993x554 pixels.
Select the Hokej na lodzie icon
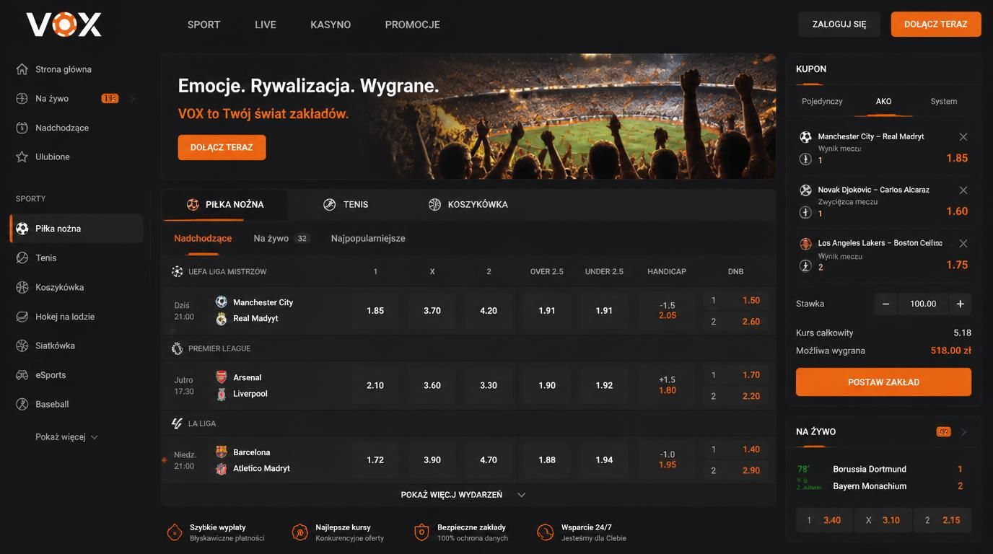click(x=22, y=317)
